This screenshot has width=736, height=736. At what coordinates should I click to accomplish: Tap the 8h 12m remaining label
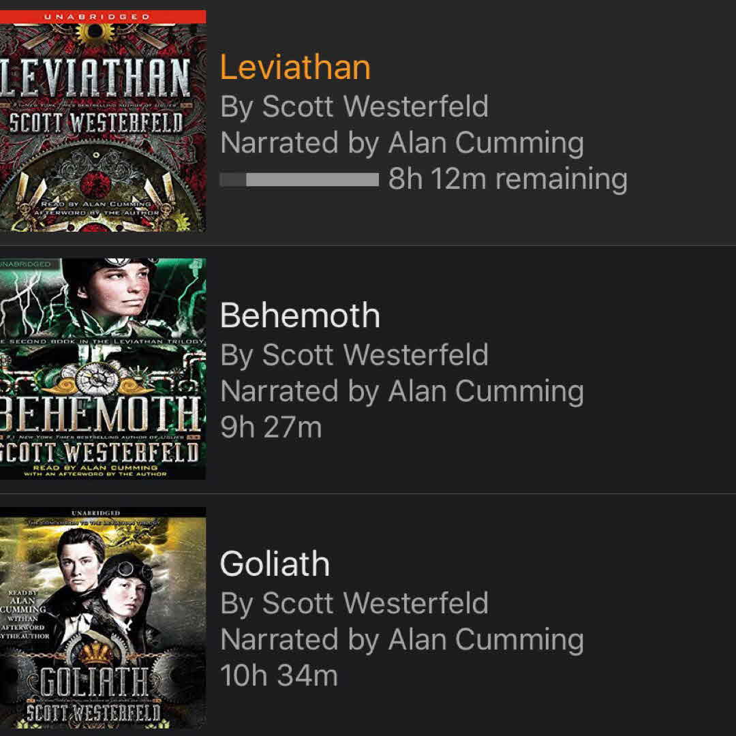[508, 179]
